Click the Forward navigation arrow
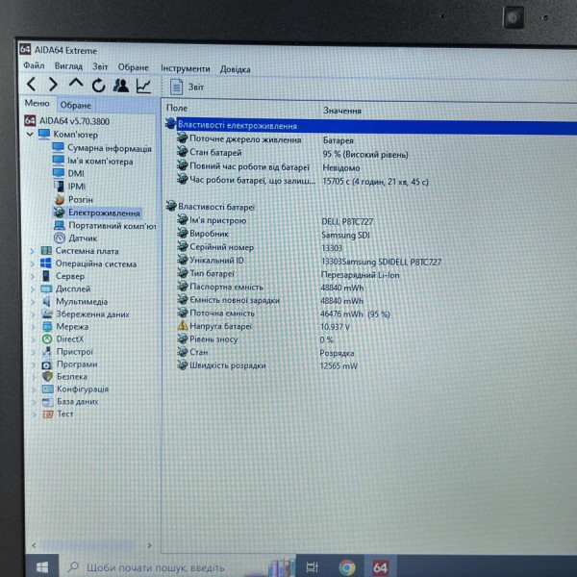 53,85
